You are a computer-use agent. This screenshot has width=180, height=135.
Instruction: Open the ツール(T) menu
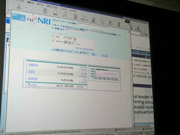point(62,8)
